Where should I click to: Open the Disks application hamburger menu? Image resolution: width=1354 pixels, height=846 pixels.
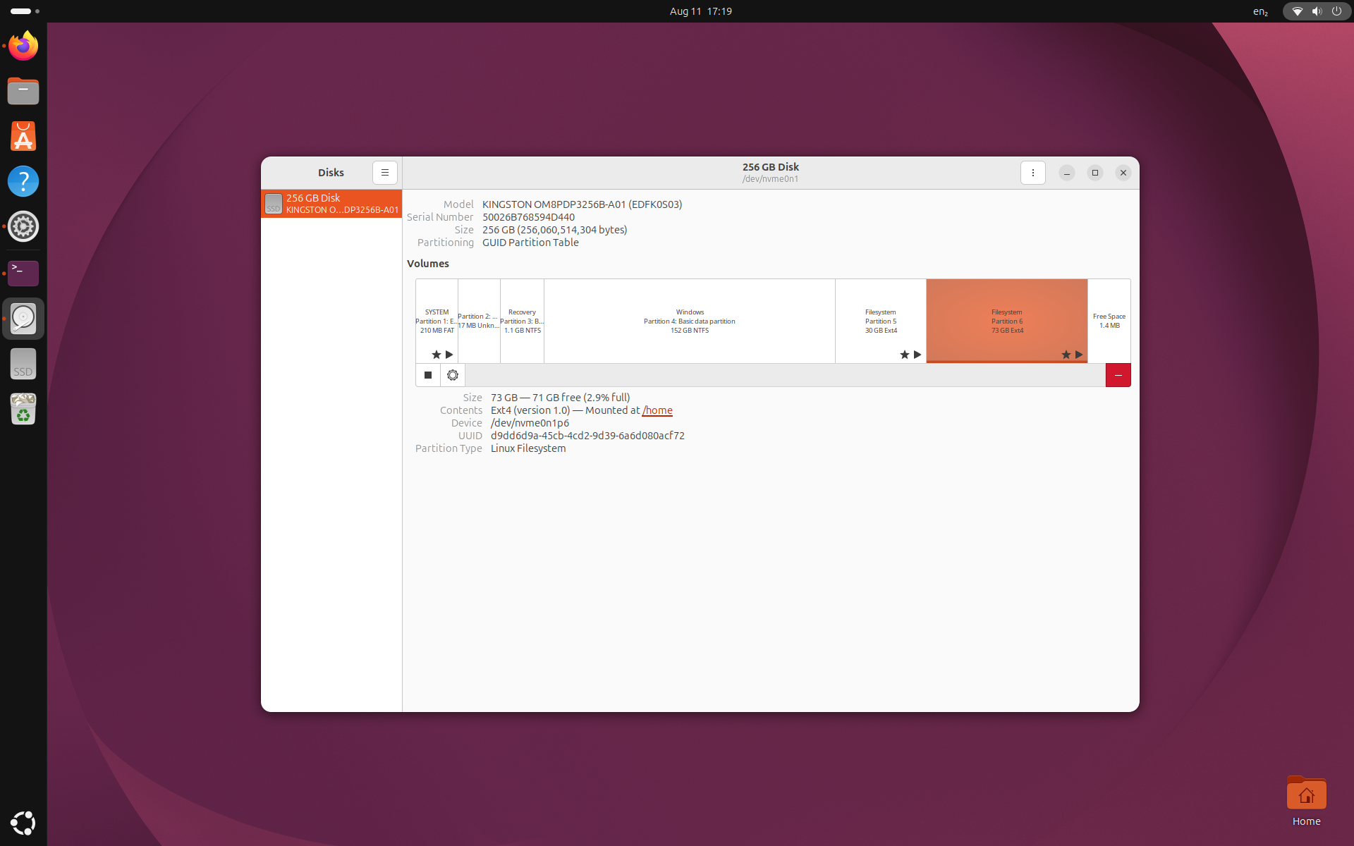(x=384, y=173)
